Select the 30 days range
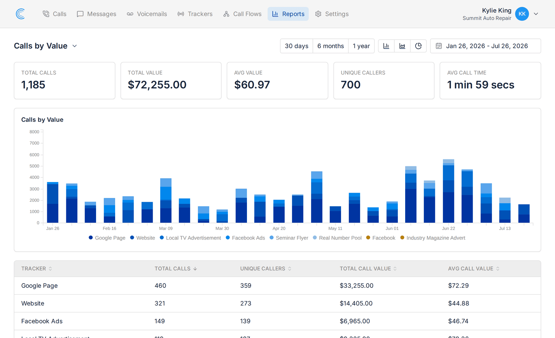Image resolution: width=555 pixels, height=338 pixels. [x=297, y=46]
